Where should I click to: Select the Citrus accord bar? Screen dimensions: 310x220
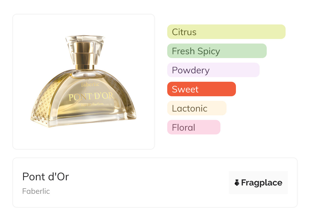[x=226, y=32]
